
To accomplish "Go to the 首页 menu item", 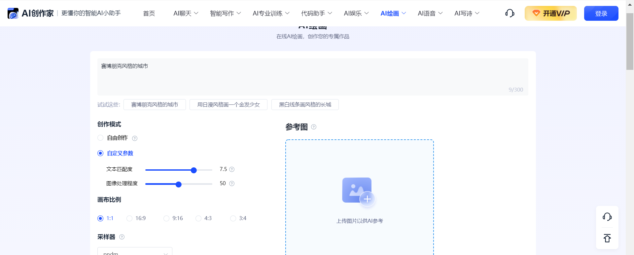I will tap(149, 14).
